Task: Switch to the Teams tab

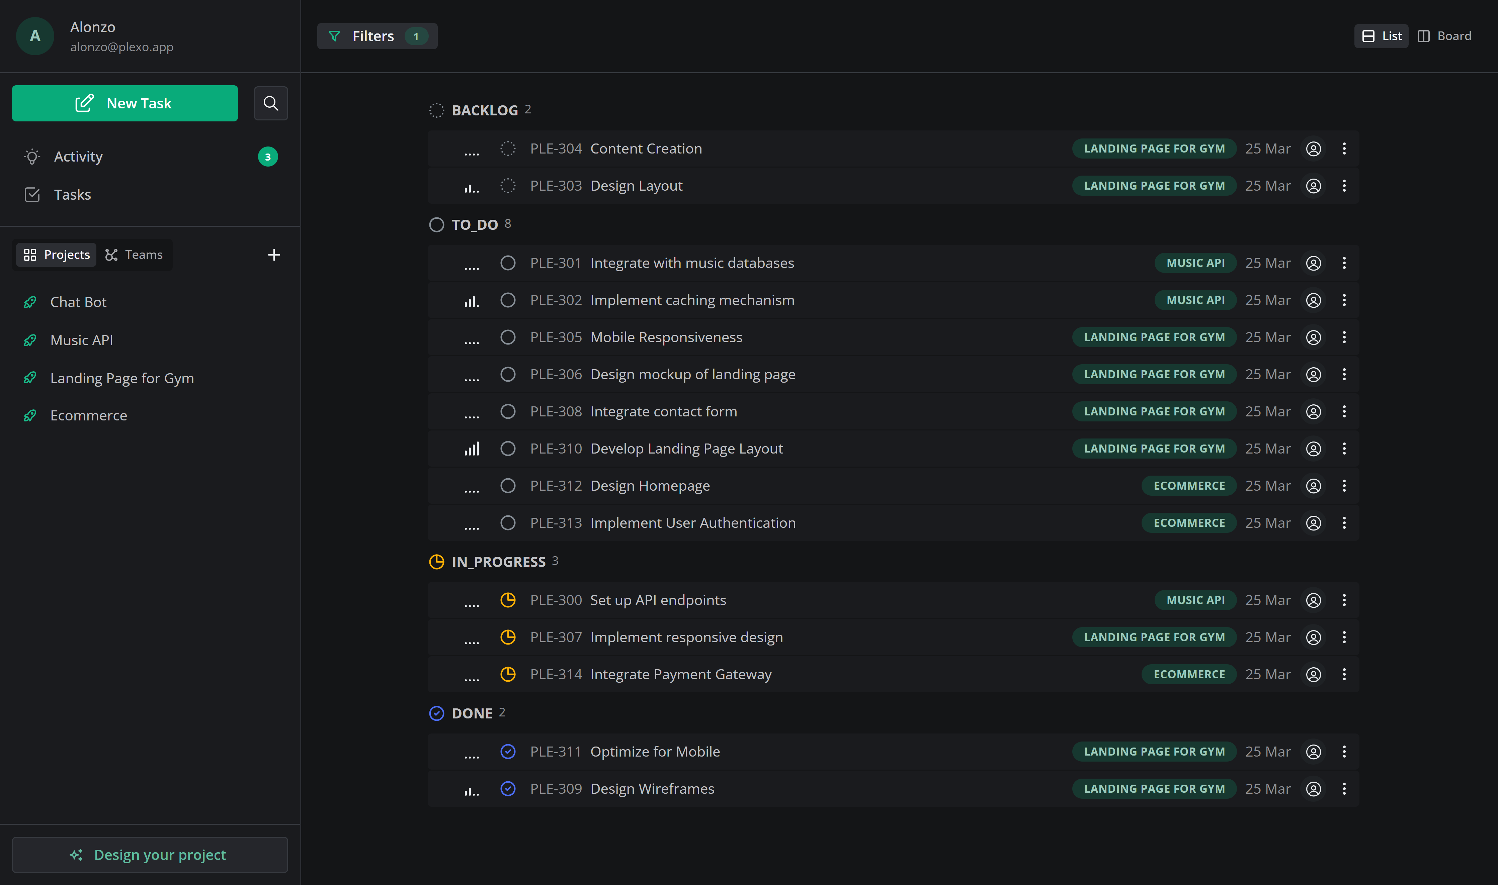Action: tap(134, 255)
